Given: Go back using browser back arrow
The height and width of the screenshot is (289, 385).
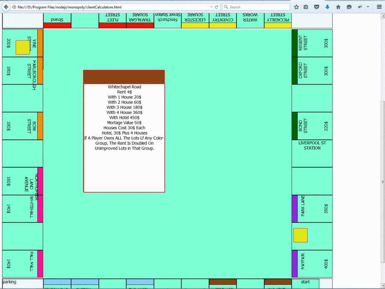Looking at the screenshot, I should 6,7.
